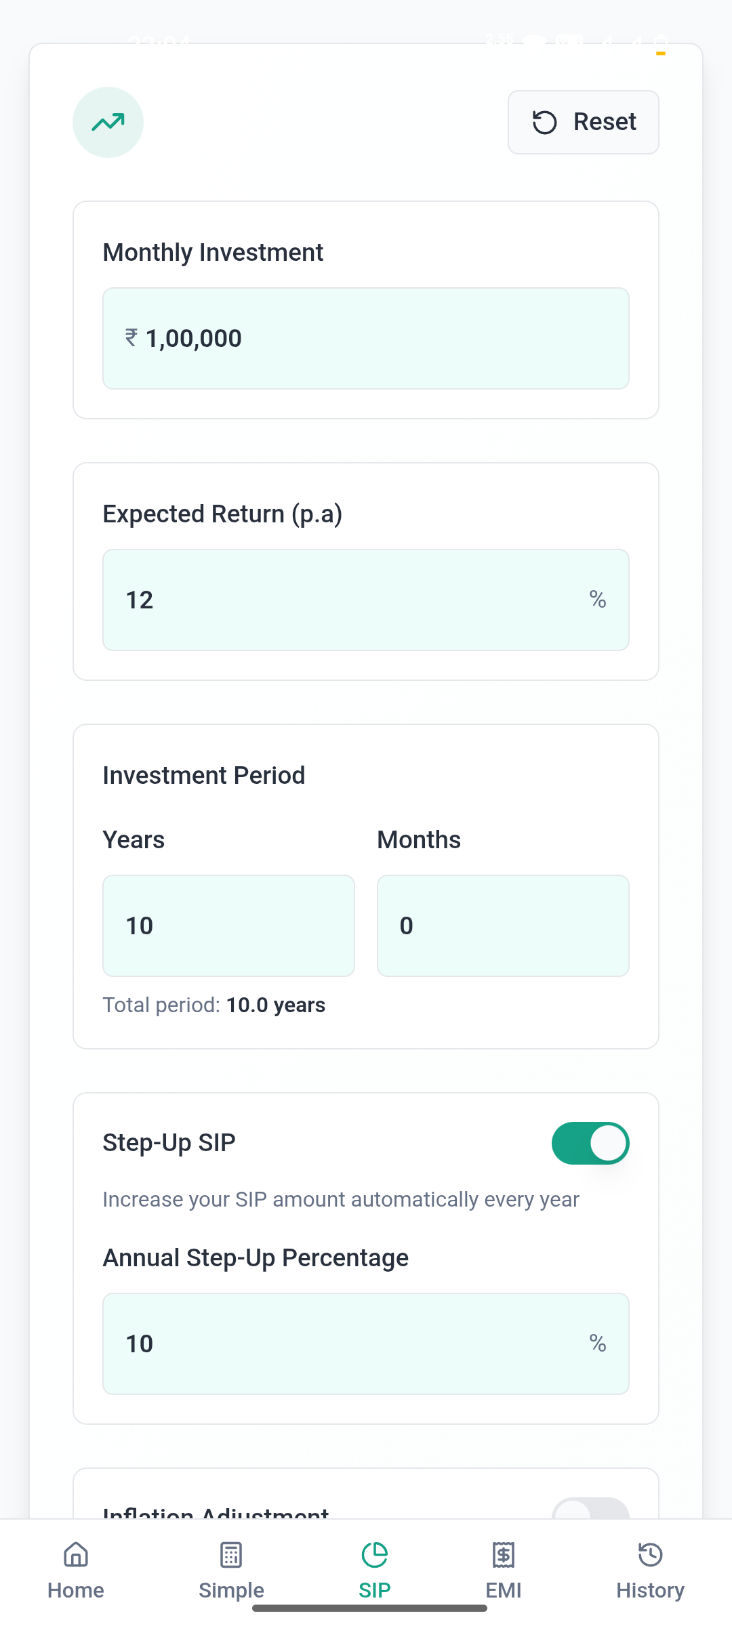Click the Home house icon
Image resolution: width=732 pixels, height=1626 pixels.
click(x=75, y=1555)
